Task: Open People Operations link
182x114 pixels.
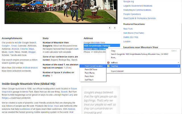Action: pyautogui.click(x=132, y=14)
